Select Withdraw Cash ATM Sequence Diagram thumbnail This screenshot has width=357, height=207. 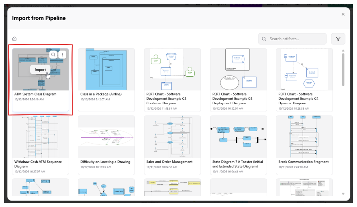(x=41, y=137)
